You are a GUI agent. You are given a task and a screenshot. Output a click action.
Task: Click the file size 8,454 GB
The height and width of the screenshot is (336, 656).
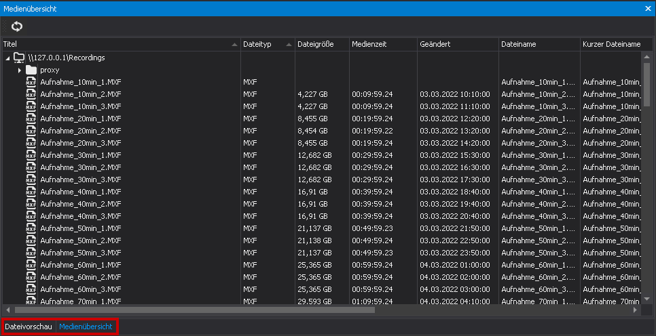(312, 131)
